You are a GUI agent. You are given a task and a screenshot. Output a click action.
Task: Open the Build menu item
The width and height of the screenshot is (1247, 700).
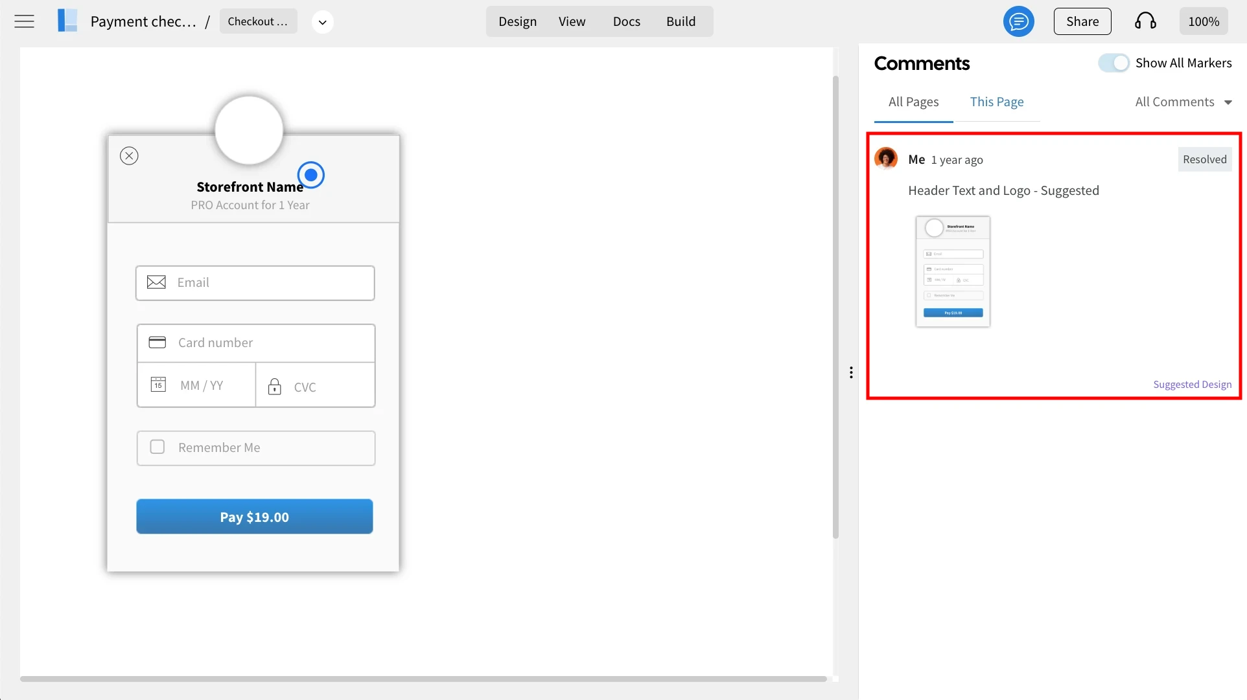pos(681,21)
